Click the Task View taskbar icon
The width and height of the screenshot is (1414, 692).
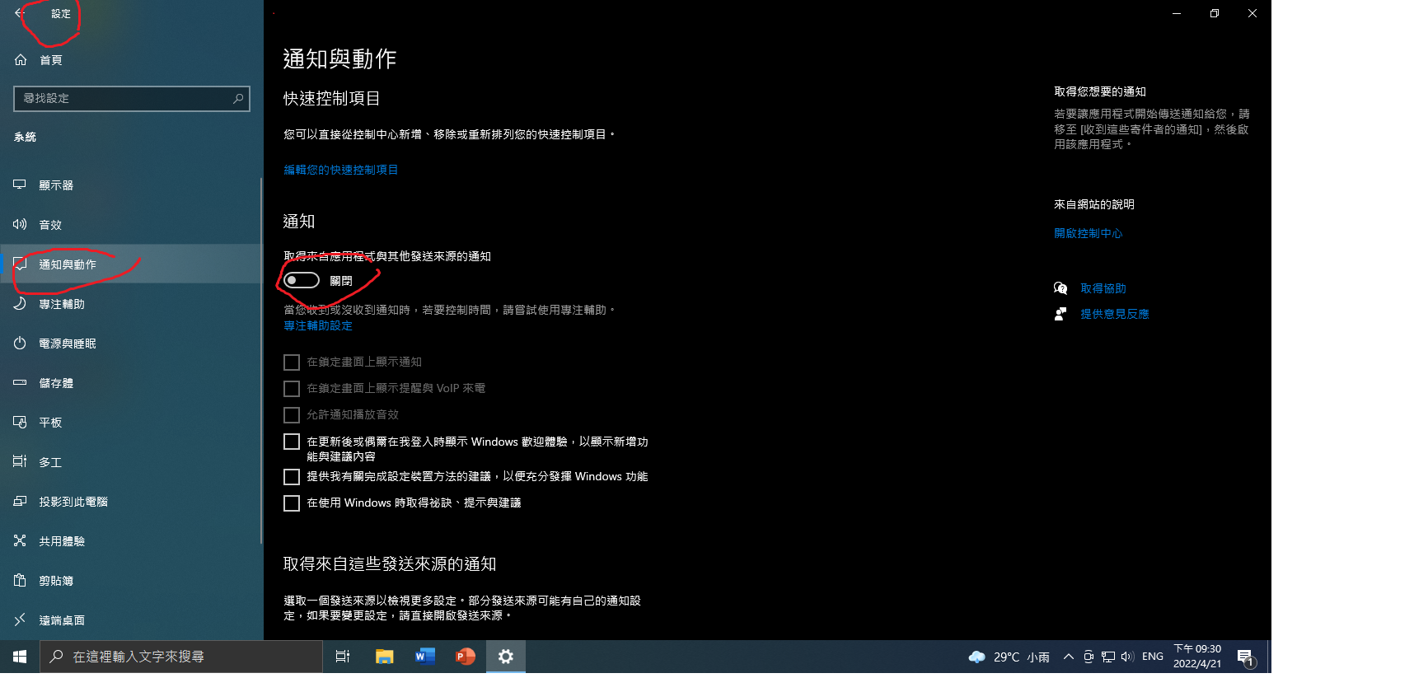pyautogui.click(x=343, y=657)
